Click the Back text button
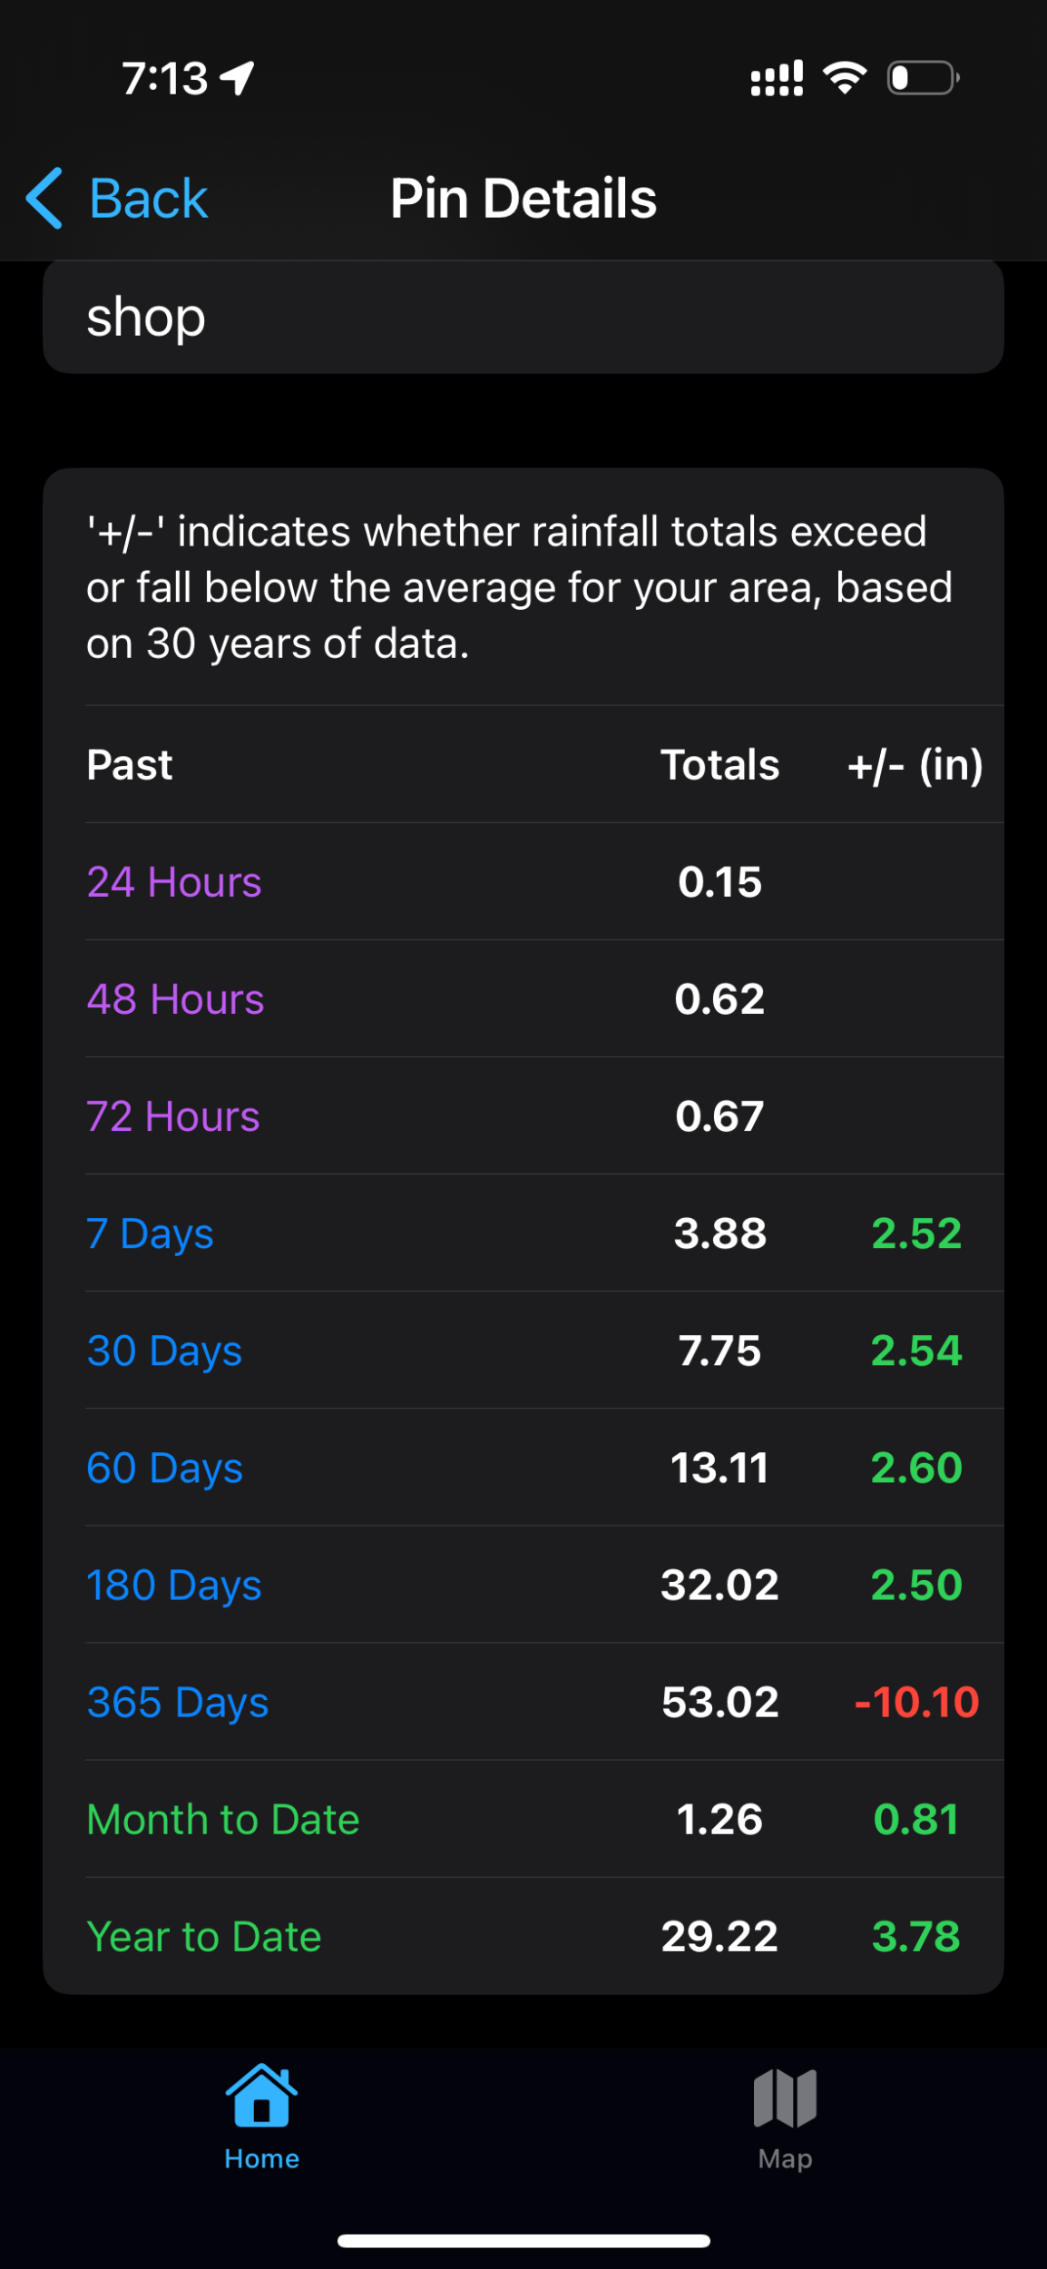This screenshot has height=2269, width=1047. click(x=149, y=198)
